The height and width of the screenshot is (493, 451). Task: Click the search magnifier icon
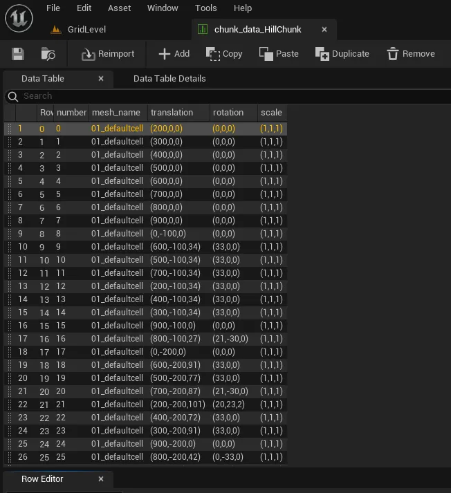point(13,97)
